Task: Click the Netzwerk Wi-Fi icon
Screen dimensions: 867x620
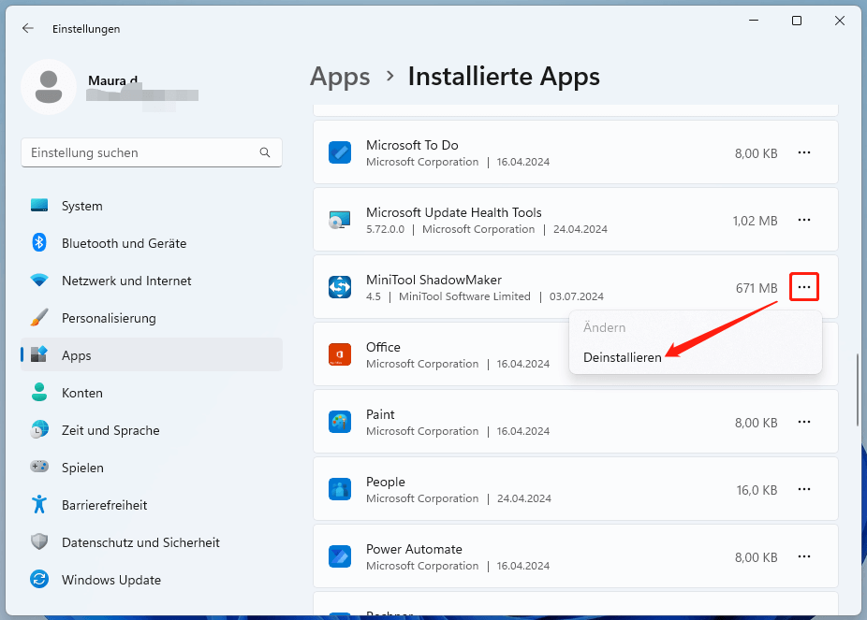Action: click(x=39, y=281)
